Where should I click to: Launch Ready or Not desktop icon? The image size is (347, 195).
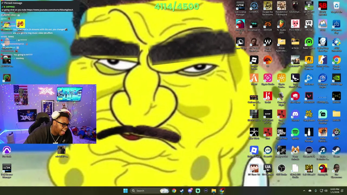(x=281, y=152)
